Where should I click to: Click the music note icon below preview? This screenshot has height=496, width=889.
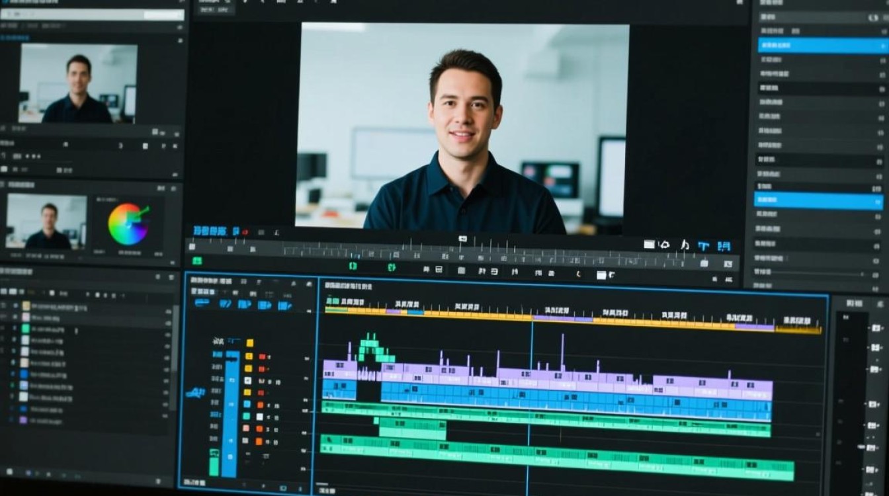[x=685, y=245]
